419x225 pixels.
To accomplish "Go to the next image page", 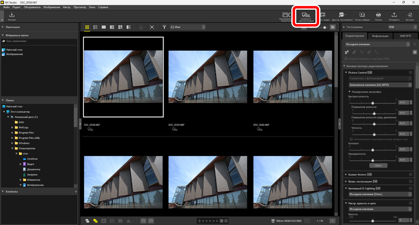I will pyautogui.click(x=332, y=221).
